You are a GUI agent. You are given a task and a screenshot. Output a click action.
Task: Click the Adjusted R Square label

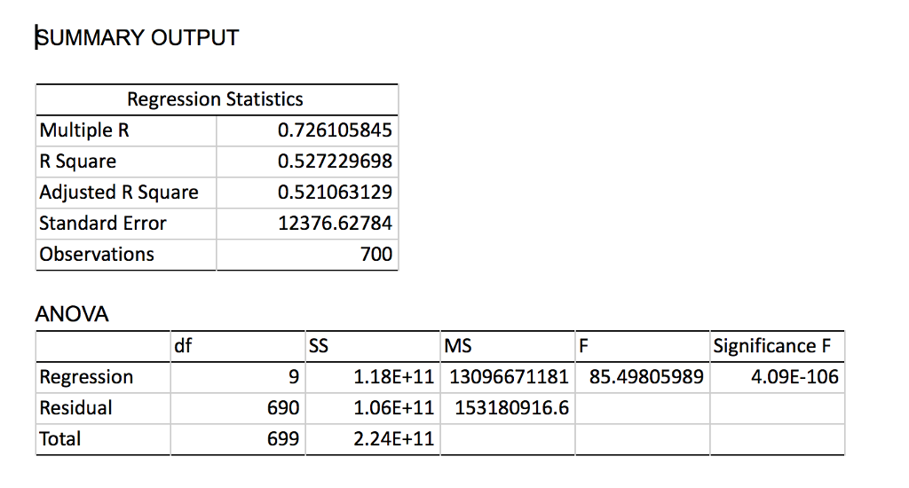tap(119, 192)
